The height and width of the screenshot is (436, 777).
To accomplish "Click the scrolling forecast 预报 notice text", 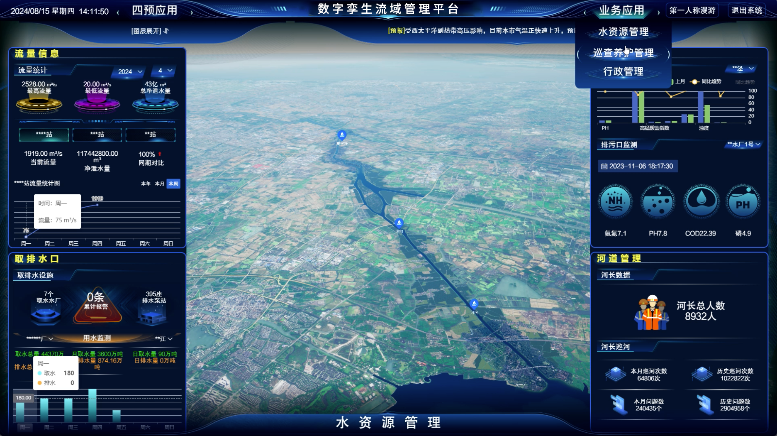I will coord(481,31).
